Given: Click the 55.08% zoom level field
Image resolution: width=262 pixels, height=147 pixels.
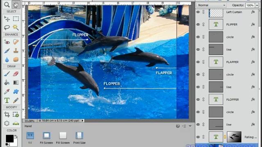Looking at the screenshot, I should 29,121.
